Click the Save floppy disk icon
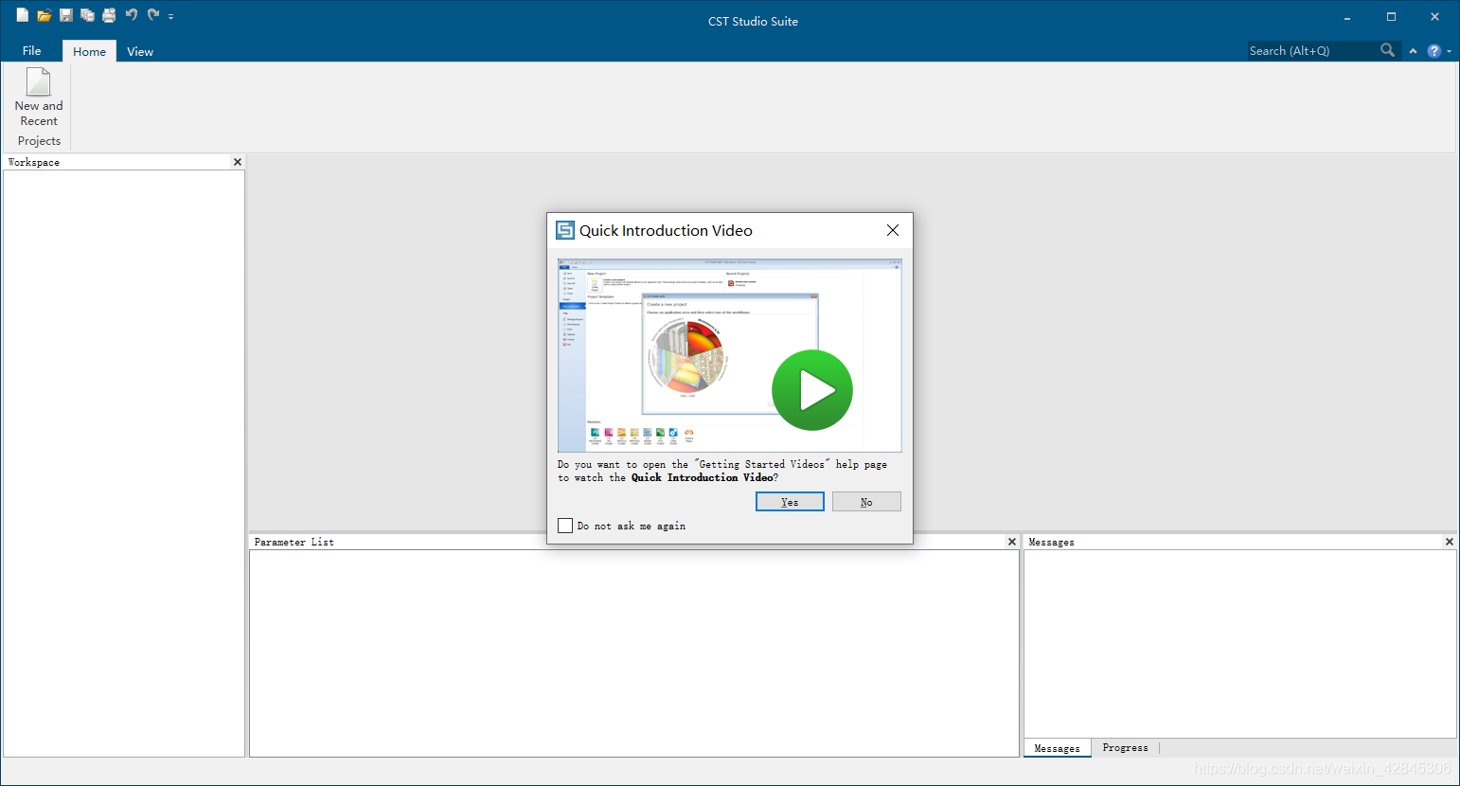The width and height of the screenshot is (1460, 786). click(x=66, y=15)
